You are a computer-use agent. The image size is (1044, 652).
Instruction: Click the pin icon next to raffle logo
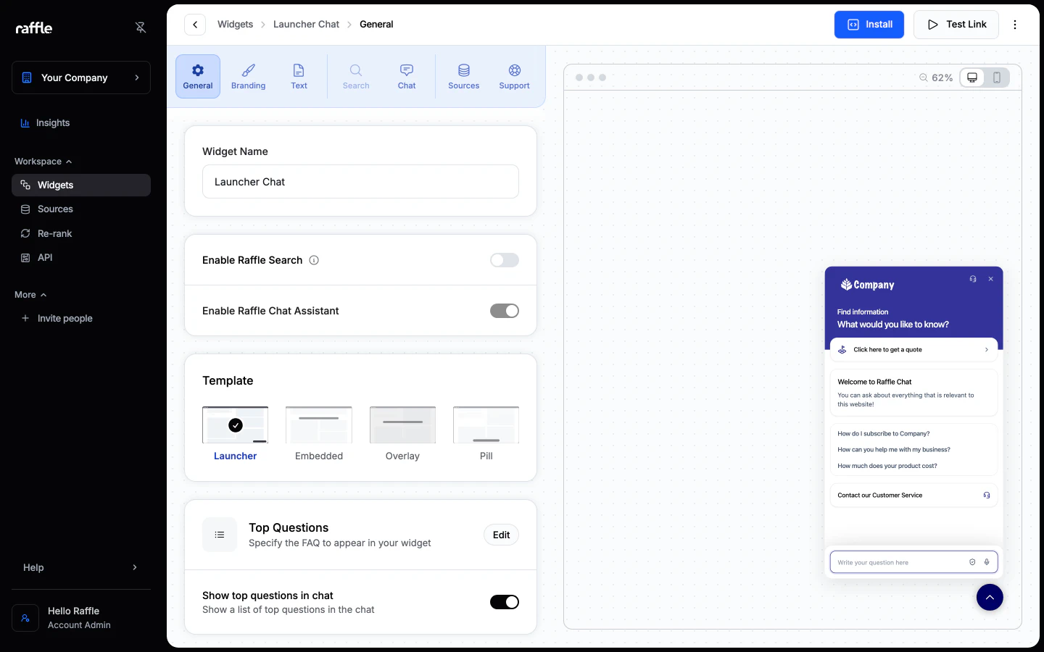[x=141, y=28]
